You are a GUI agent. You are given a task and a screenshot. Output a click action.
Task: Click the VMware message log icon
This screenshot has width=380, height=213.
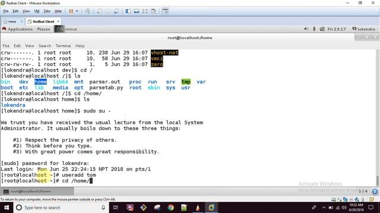(x=372, y=199)
